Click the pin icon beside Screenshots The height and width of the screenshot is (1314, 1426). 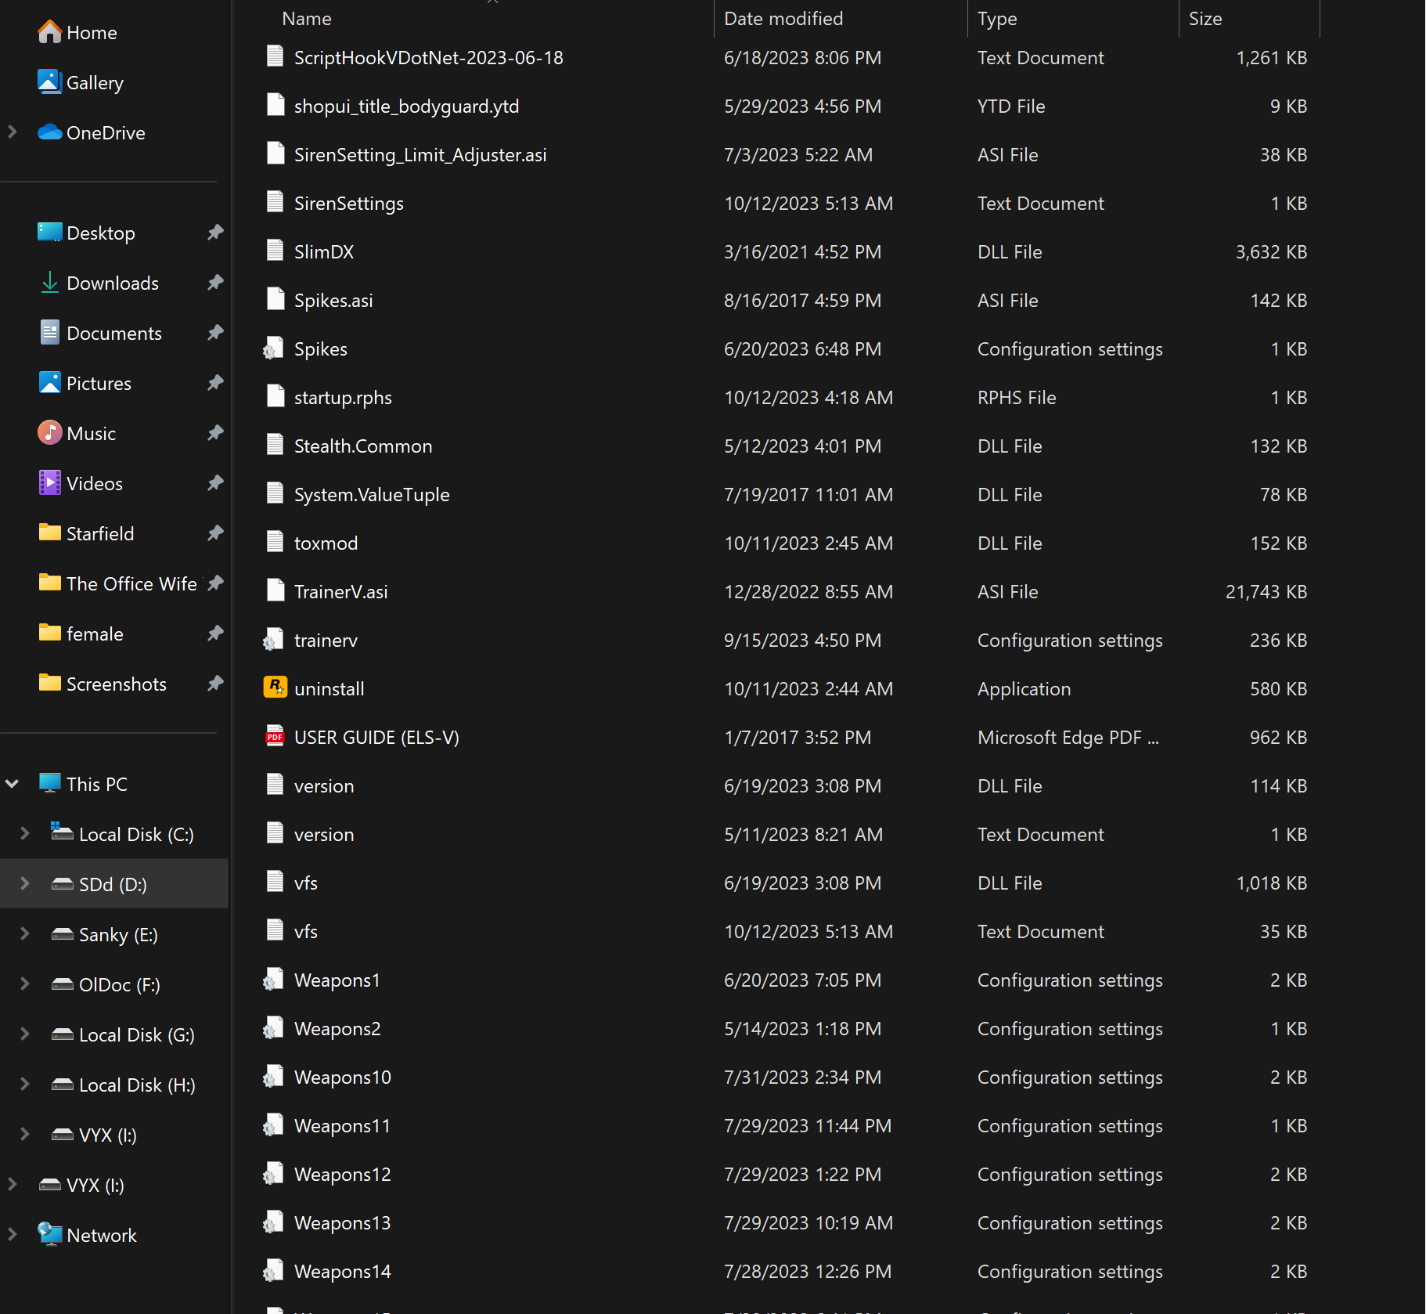(x=215, y=684)
